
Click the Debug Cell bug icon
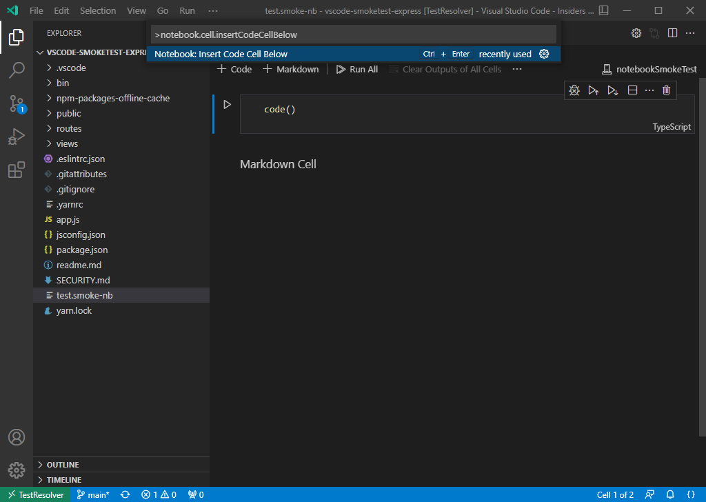point(574,90)
